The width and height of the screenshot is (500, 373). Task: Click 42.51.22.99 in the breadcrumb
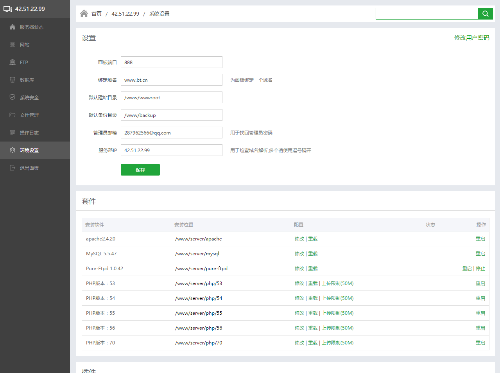coord(125,14)
